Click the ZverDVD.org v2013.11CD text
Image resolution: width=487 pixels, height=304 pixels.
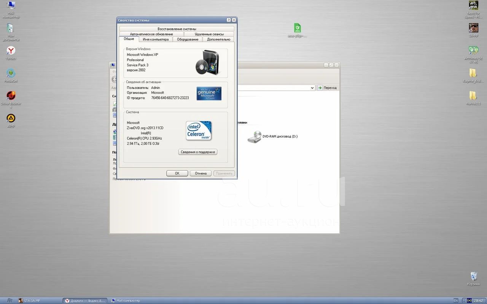point(145,128)
